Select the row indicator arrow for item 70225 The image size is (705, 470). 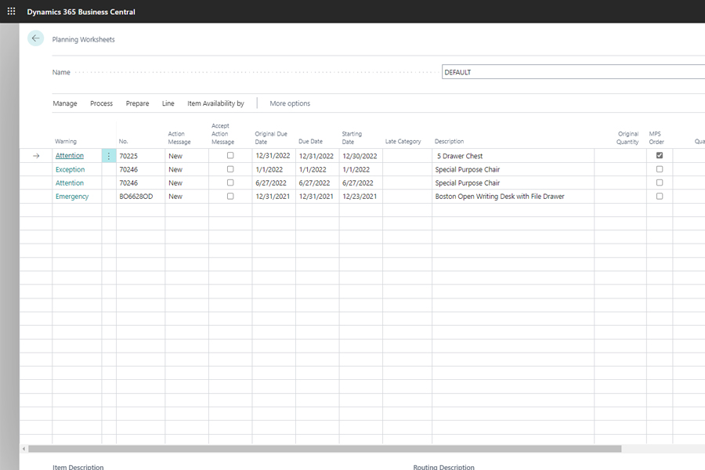36,156
